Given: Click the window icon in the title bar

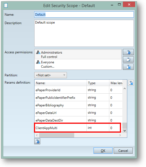Looking at the screenshot, I should tap(6, 5).
